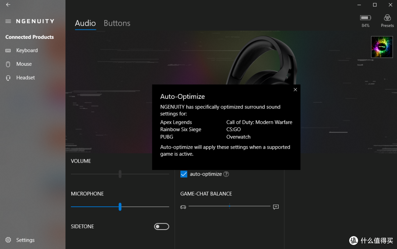
Task: Click the MICROPHONE label
Action: click(x=87, y=194)
